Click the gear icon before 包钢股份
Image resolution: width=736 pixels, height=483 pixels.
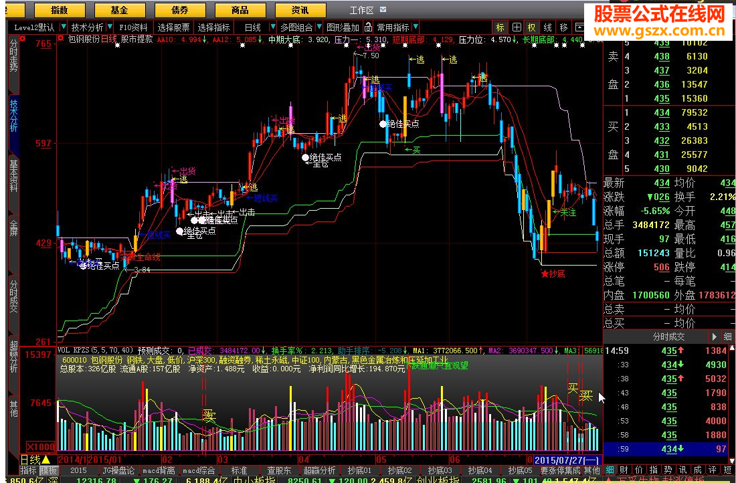pos(60,39)
